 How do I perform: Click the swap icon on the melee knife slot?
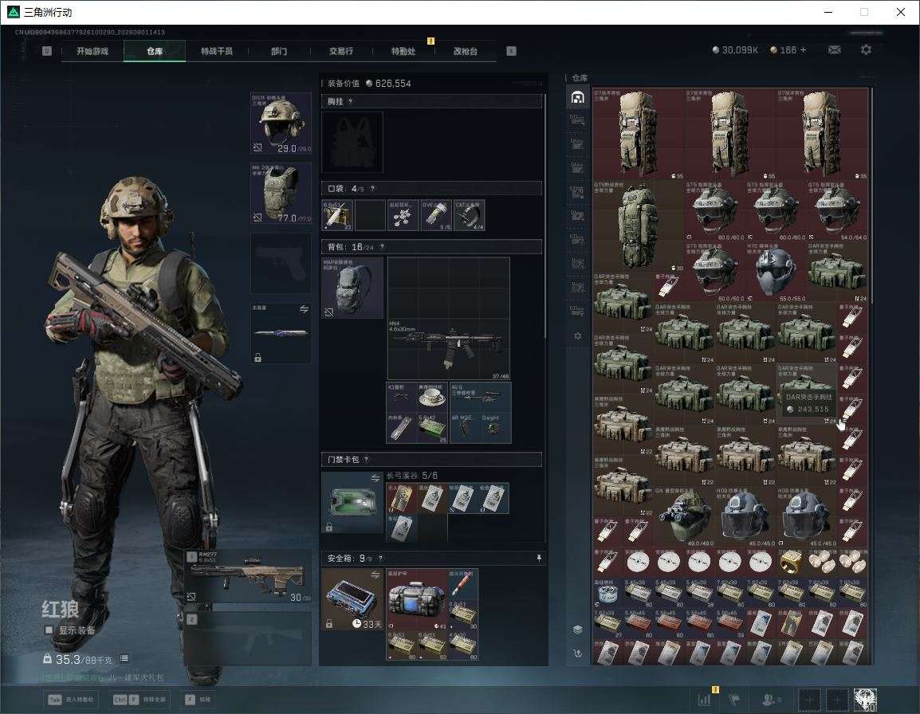[304, 309]
